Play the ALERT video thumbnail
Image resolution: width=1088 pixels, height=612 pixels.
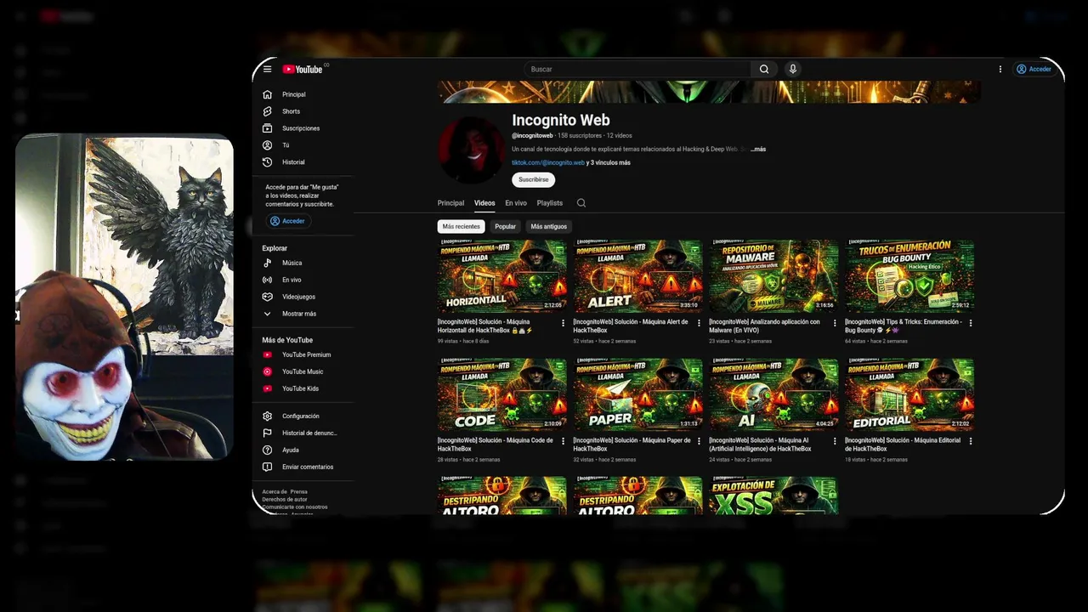637,276
